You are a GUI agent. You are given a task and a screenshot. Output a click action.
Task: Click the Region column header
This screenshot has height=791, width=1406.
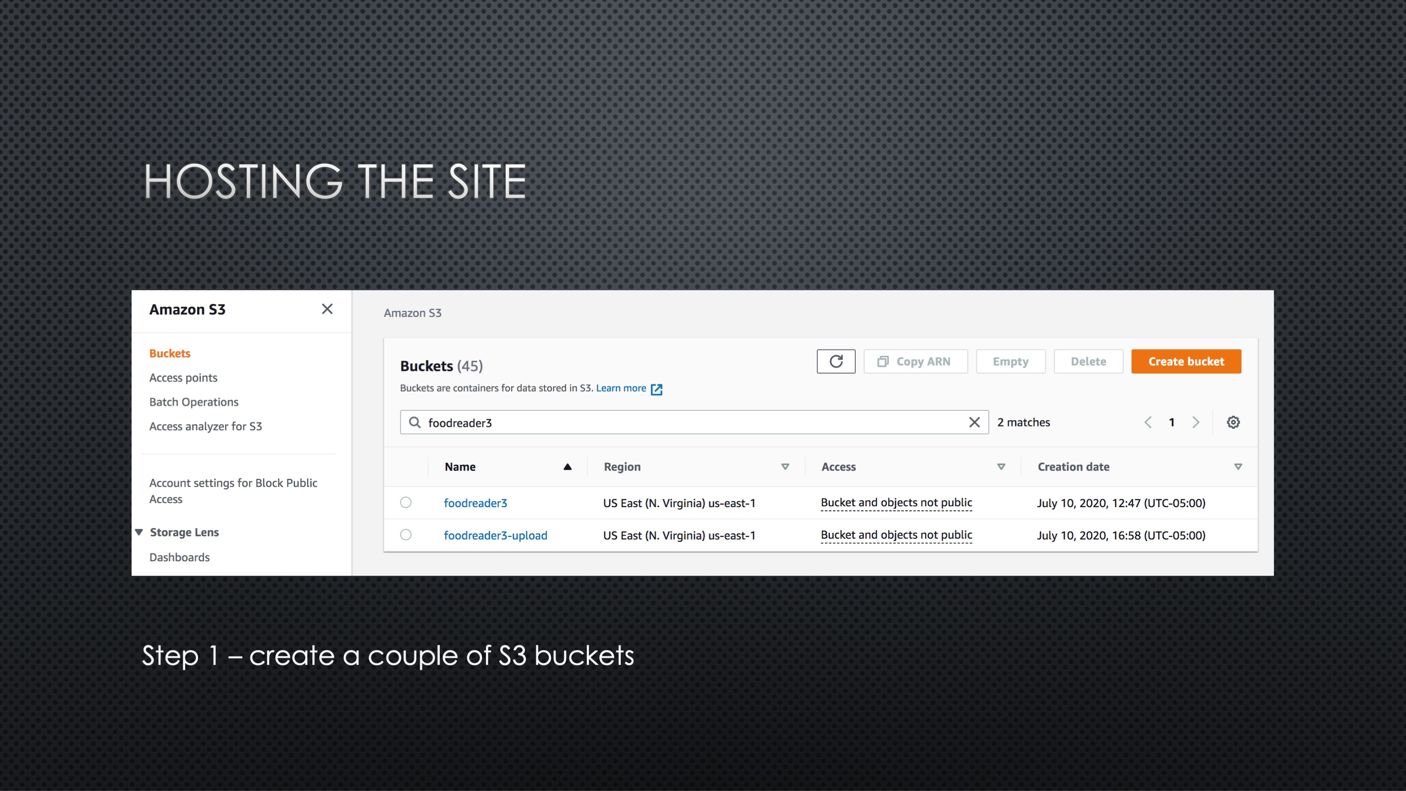point(622,467)
